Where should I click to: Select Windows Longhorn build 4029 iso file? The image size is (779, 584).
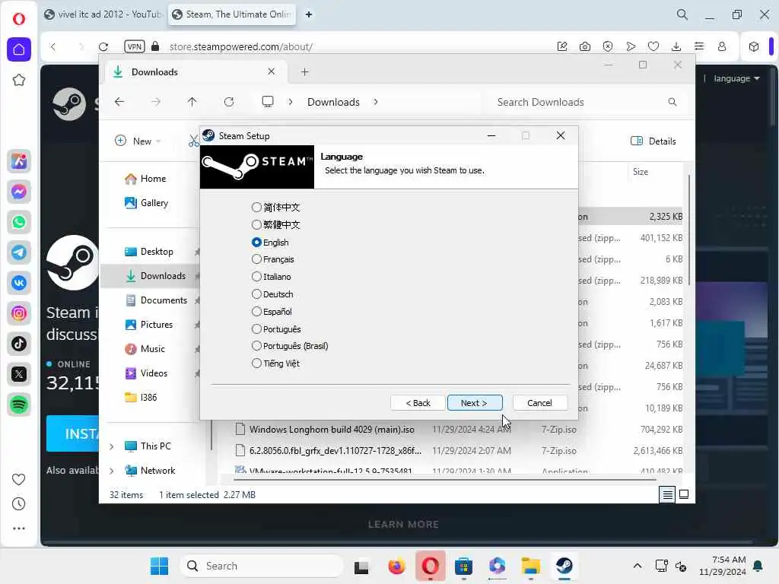pyautogui.click(x=332, y=430)
